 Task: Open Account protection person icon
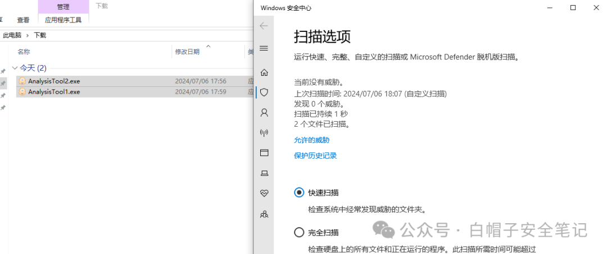tap(264, 112)
